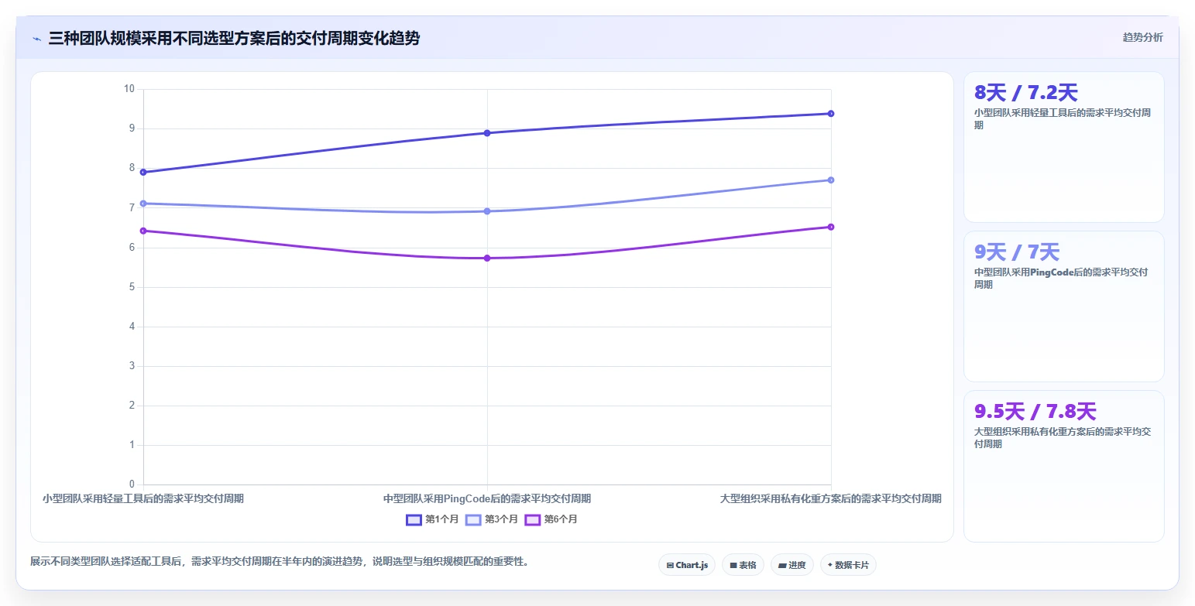Toggle the 第6个月 legend series
The width and height of the screenshot is (1195, 606).
pyautogui.click(x=551, y=519)
